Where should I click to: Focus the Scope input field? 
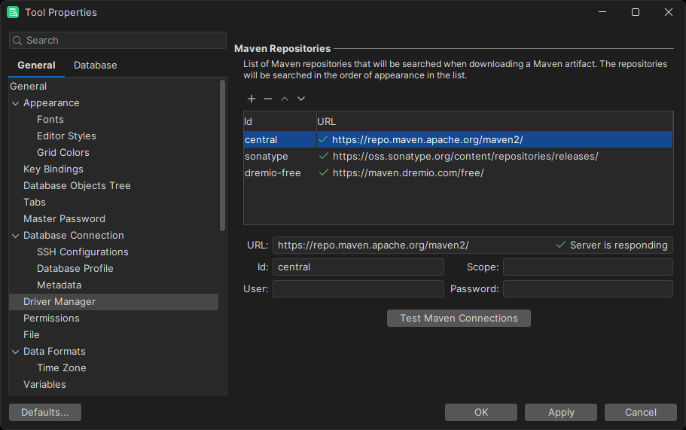click(x=587, y=267)
